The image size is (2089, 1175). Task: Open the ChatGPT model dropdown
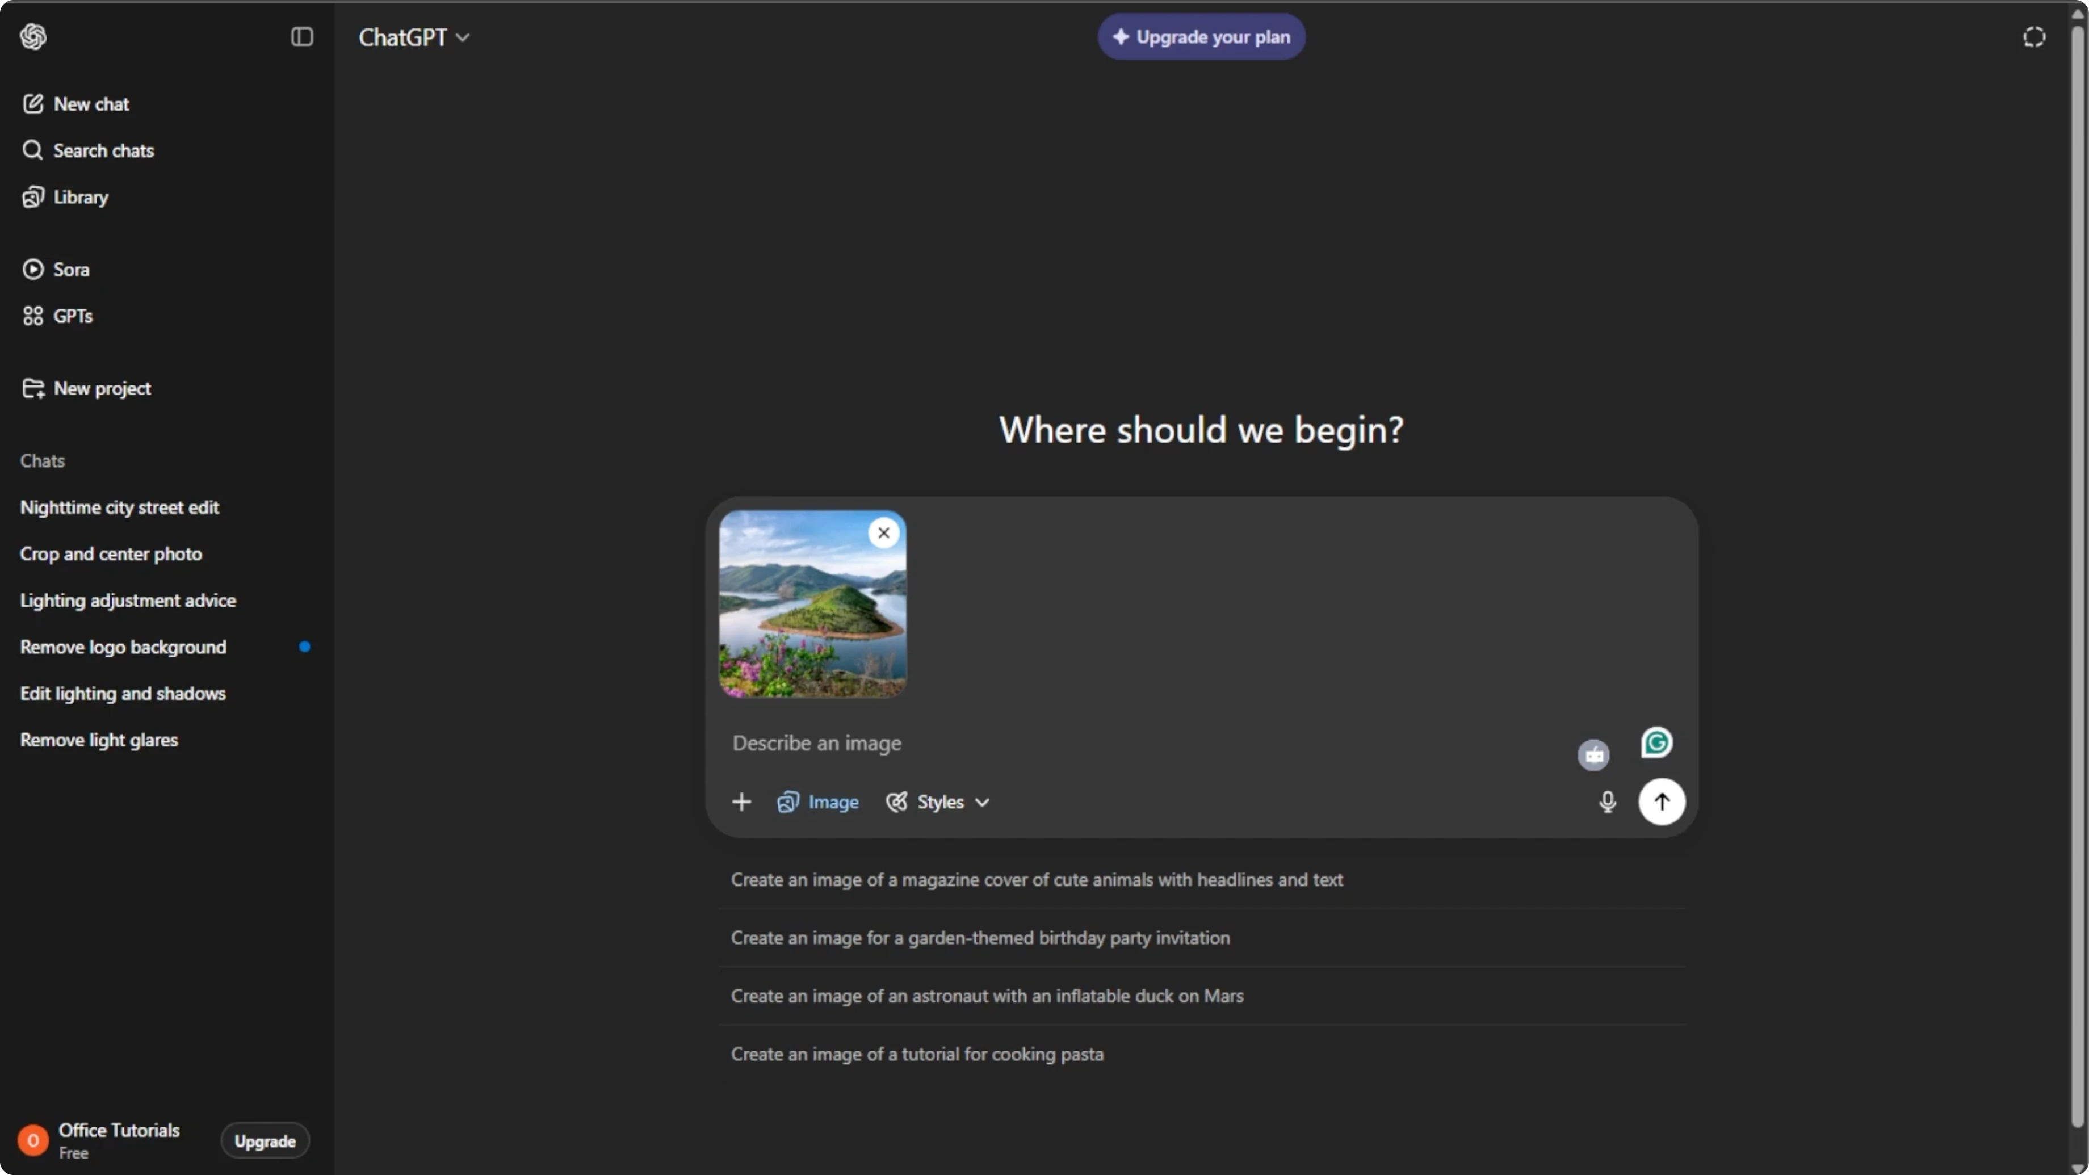point(414,37)
